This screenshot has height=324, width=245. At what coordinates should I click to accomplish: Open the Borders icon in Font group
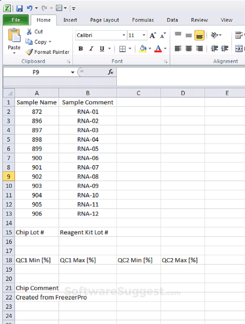point(122,49)
